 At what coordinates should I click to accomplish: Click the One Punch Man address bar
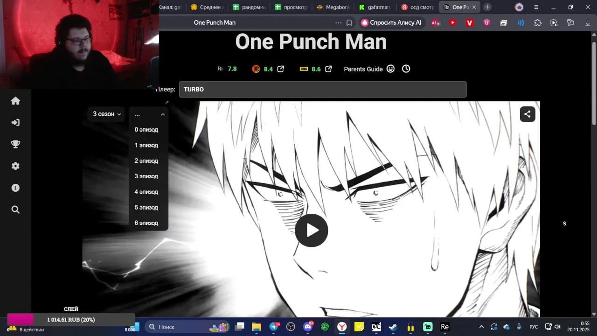(215, 22)
